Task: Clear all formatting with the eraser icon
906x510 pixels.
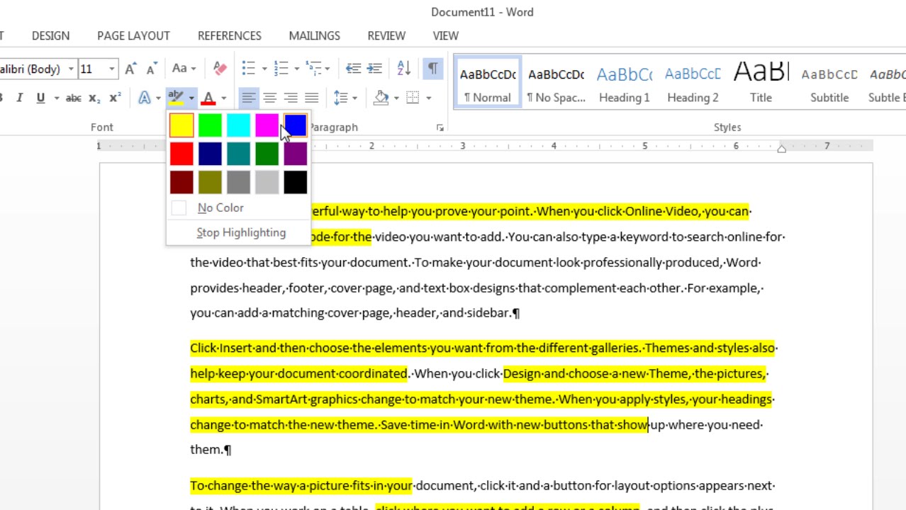Action: tap(220, 69)
